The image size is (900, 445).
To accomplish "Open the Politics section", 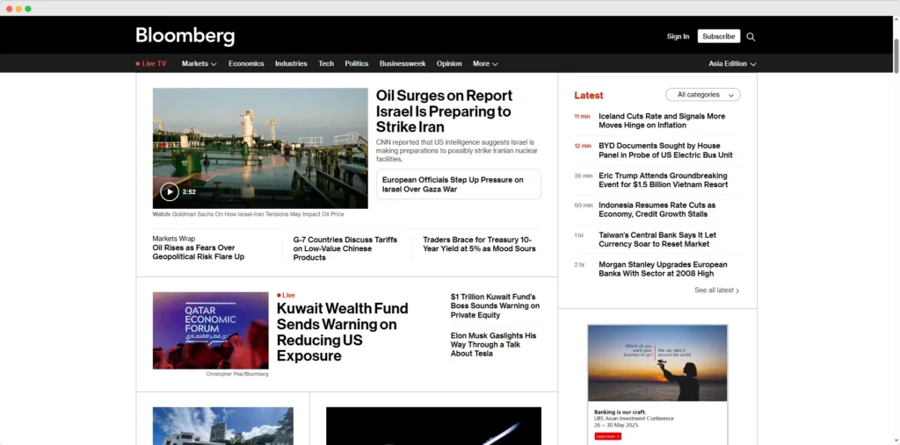I will 357,64.
